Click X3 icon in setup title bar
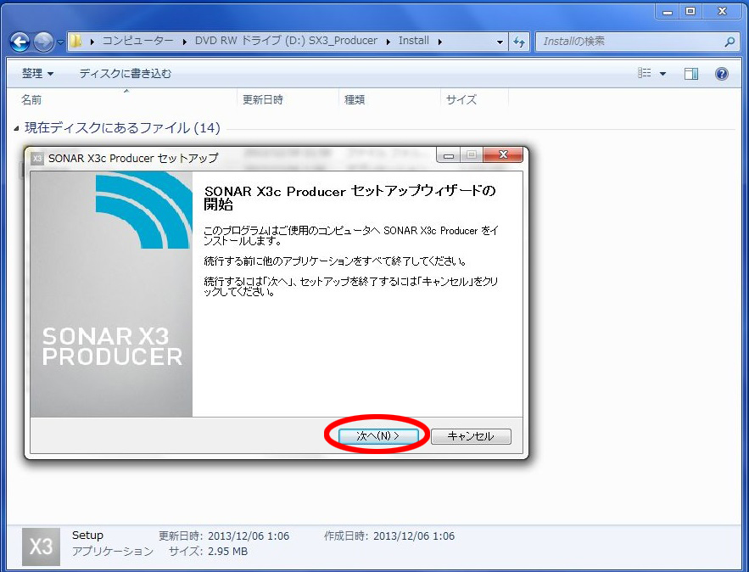 [x=37, y=159]
